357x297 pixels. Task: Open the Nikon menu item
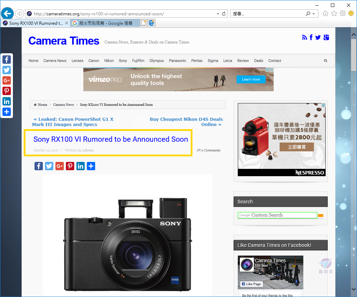(x=109, y=61)
